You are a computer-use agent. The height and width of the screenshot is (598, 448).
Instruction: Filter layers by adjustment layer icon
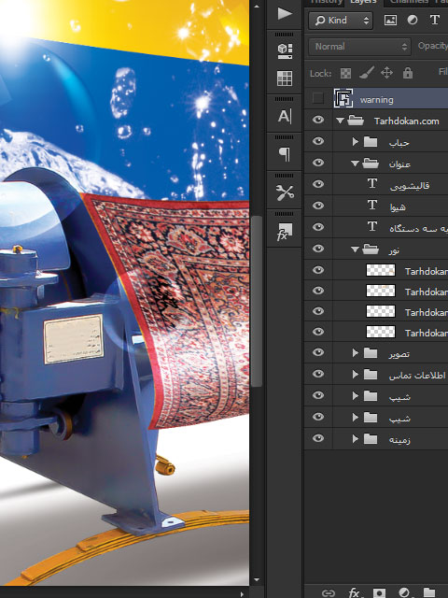[413, 21]
